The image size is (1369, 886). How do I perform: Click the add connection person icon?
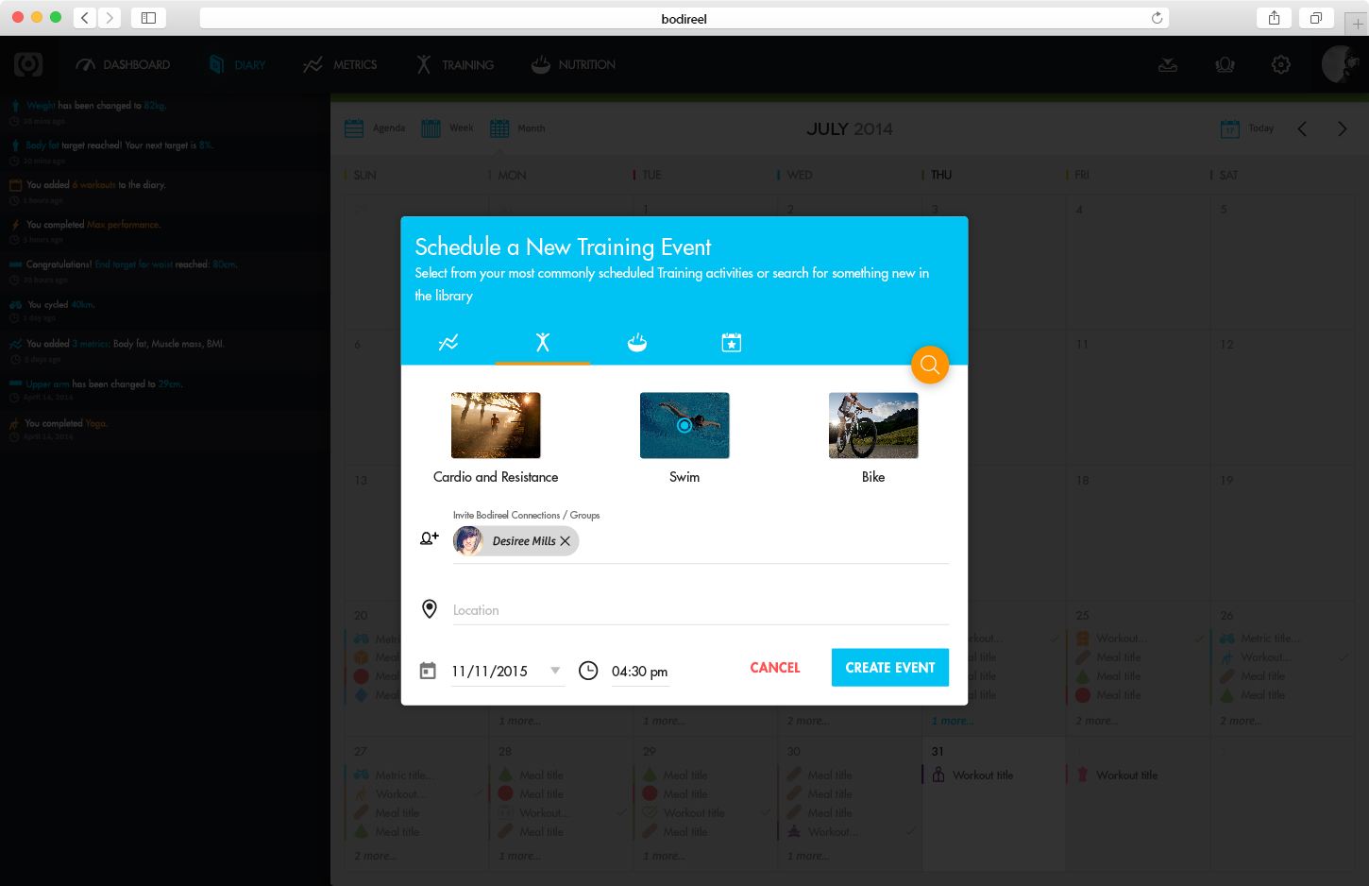point(430,537)
